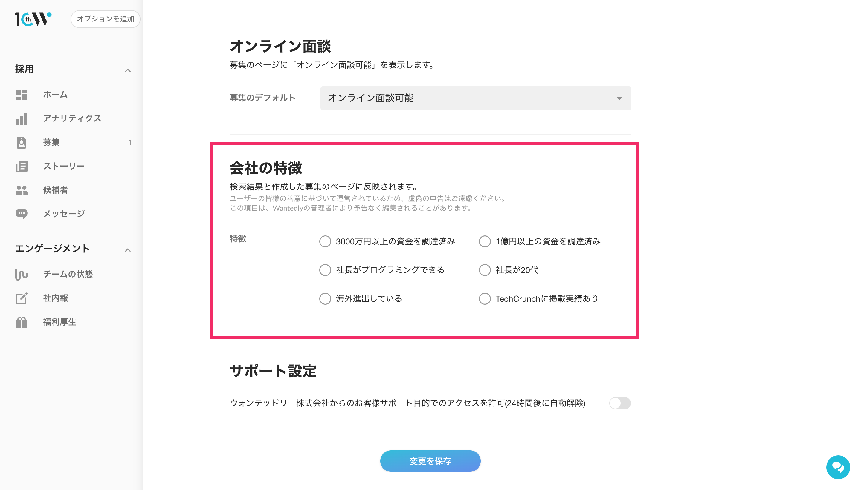The height and width of the screenshot is (490, 861).
Task: Click the アナリティクス bar chart icon
Action: point(21,119)
